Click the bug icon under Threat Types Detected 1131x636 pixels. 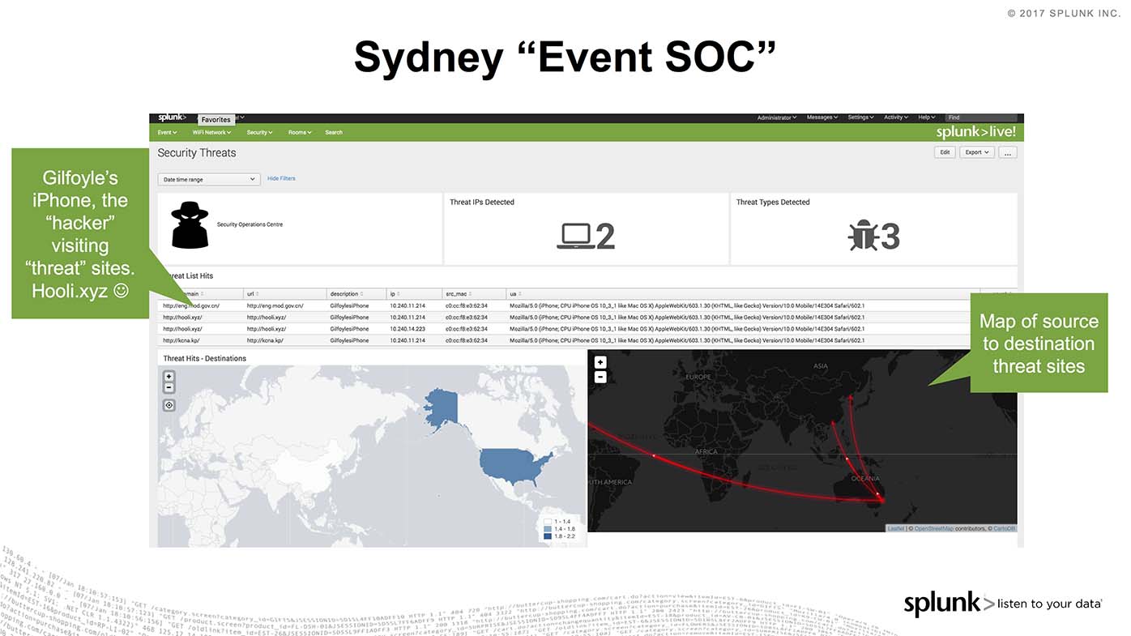[x=862, y=236]
